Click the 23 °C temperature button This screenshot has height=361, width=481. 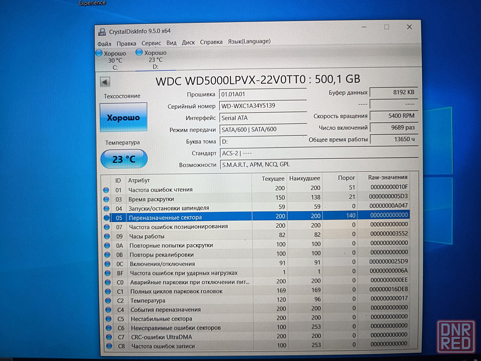click(x=124, y=159)
